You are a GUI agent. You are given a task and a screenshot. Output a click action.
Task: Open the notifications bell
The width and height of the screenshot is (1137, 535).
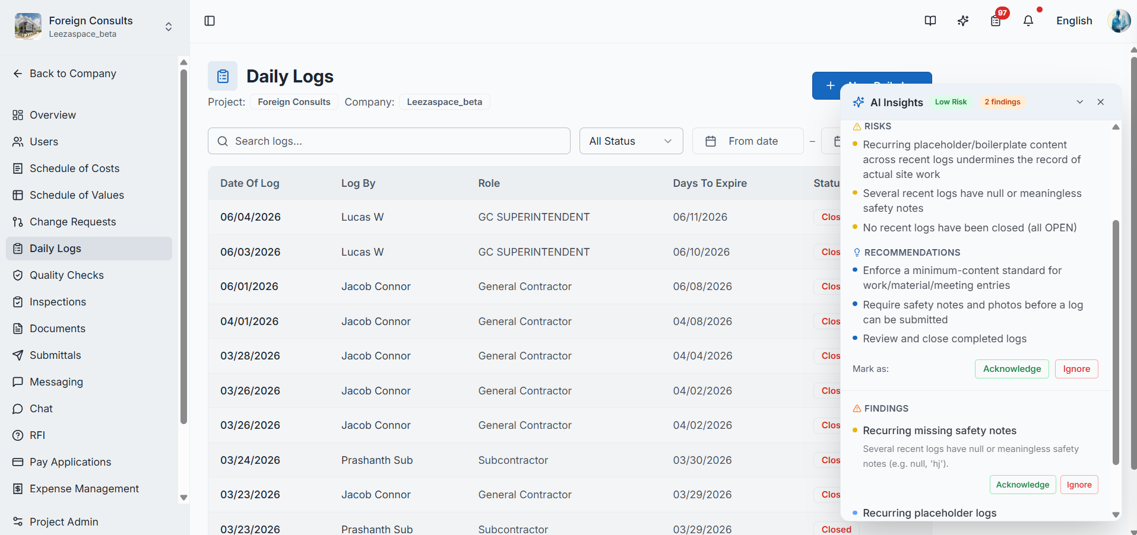[1028, 21]
